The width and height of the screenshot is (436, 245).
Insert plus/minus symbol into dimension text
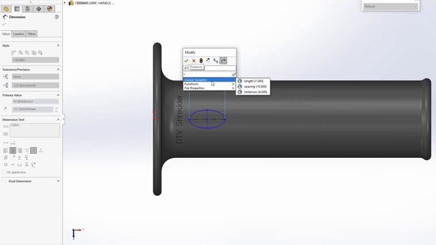pos(20,157)
